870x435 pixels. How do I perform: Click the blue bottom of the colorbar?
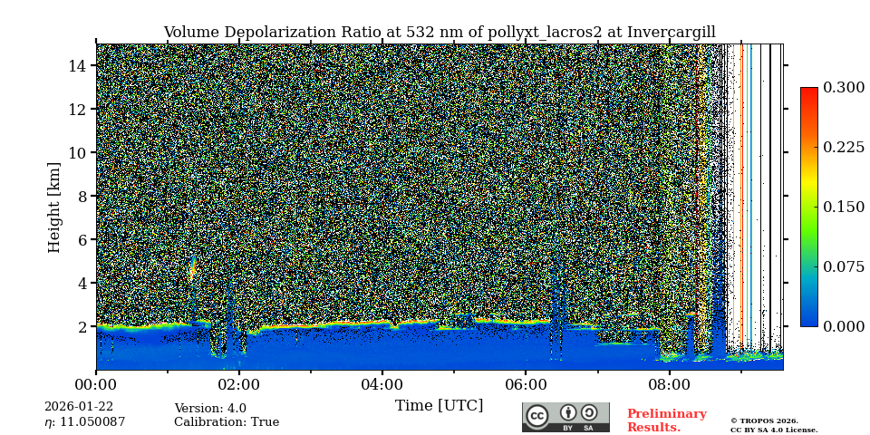[x=808, y=320]
